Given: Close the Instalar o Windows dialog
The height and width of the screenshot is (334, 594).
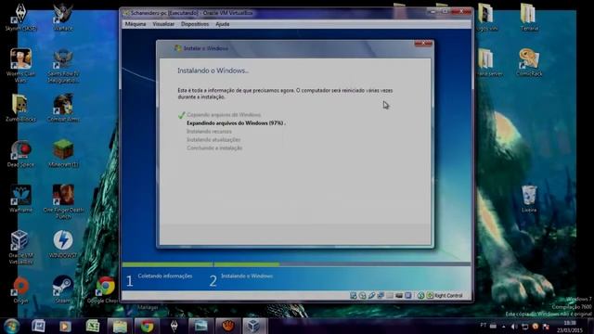Looking at the screenshot, I should (423, 44).
